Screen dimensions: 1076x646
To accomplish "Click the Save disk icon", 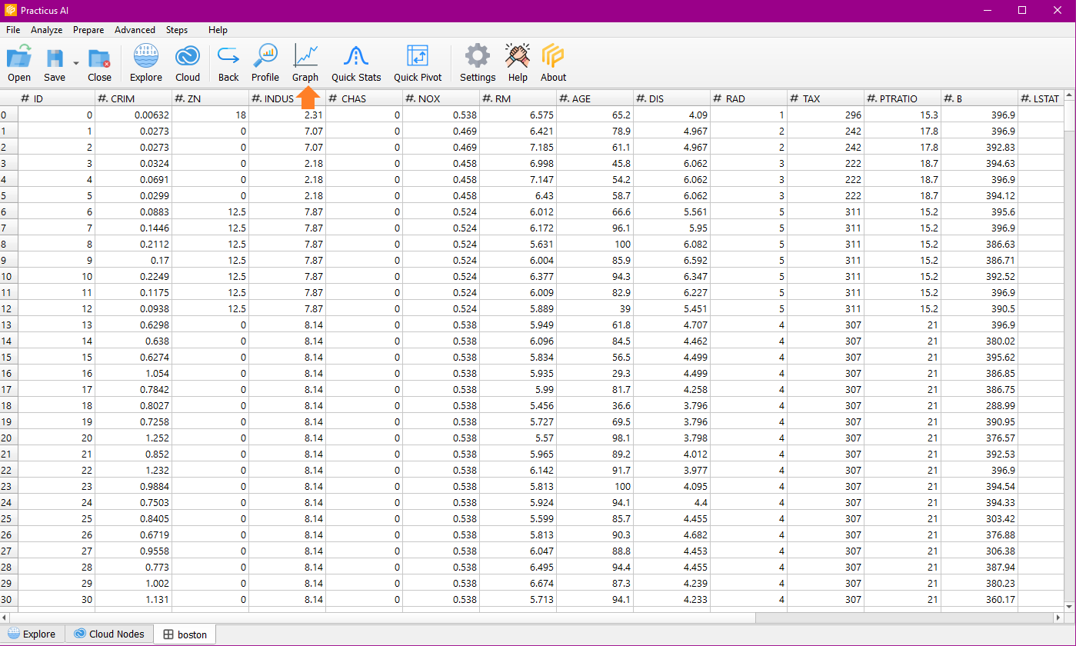I will (55, 58).
